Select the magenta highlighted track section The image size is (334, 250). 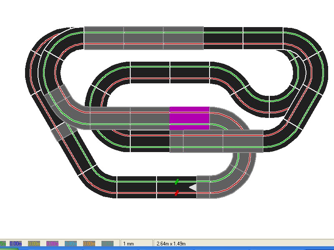pyautogui.click(x=189, y=118)
